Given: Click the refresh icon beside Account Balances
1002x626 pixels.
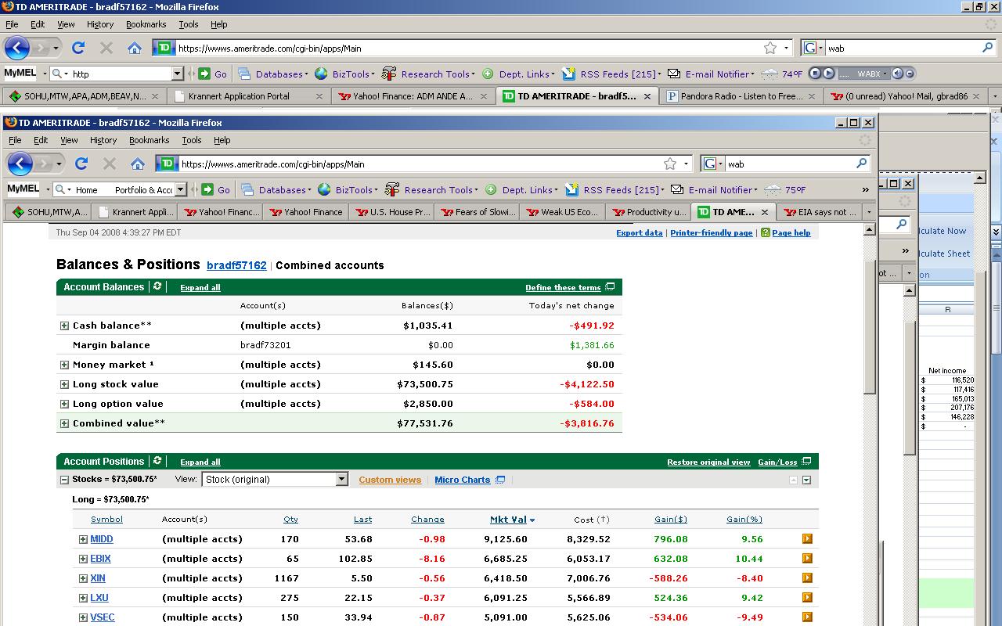Looking at the screenshot, I should (x=157, y=286).
